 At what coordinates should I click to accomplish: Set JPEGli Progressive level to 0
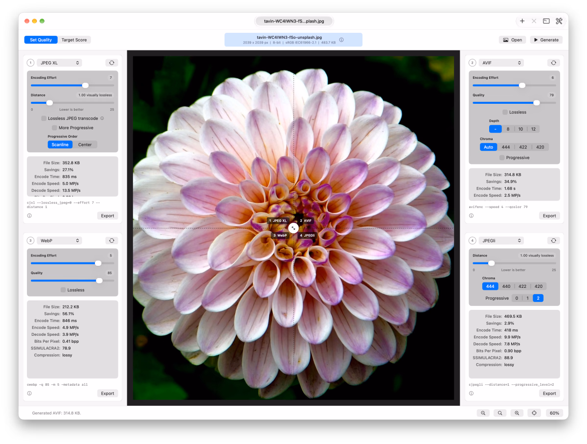[x=517, y=298]
